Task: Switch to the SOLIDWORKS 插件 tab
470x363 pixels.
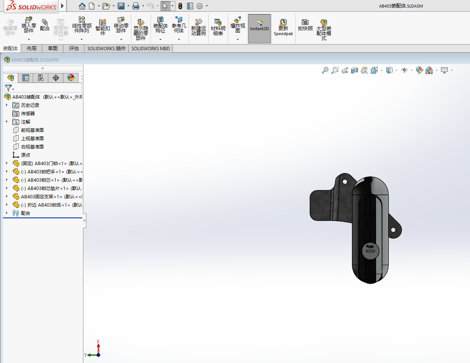Action: [x=106, y=48]
